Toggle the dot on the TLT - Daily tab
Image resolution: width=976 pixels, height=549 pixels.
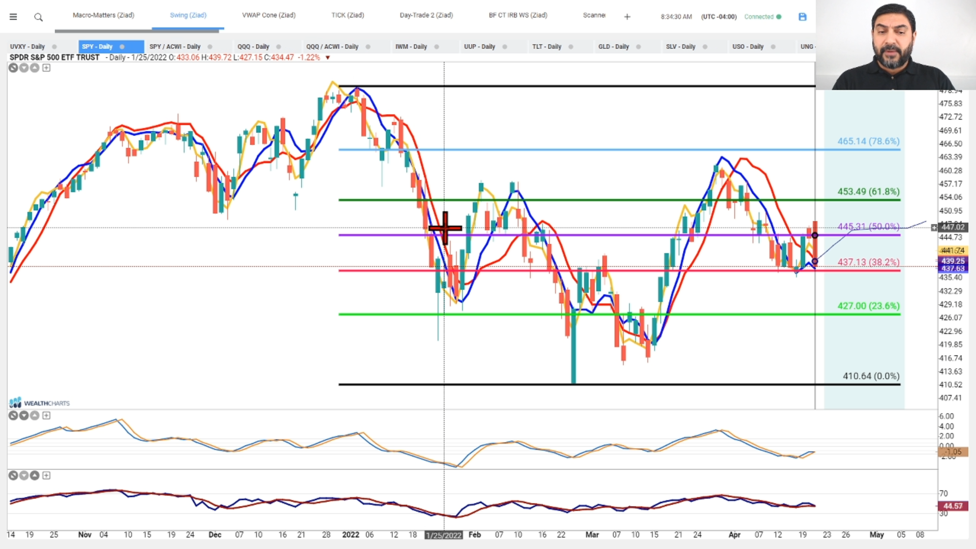[x=571, y=47]
